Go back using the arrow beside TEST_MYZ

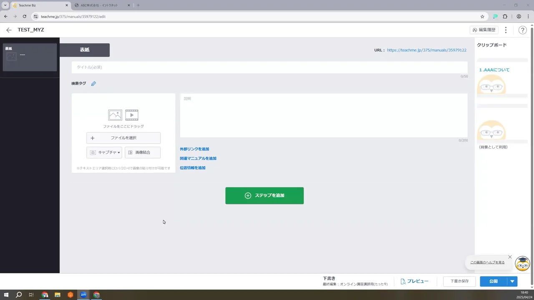click(x=9, y=30)
